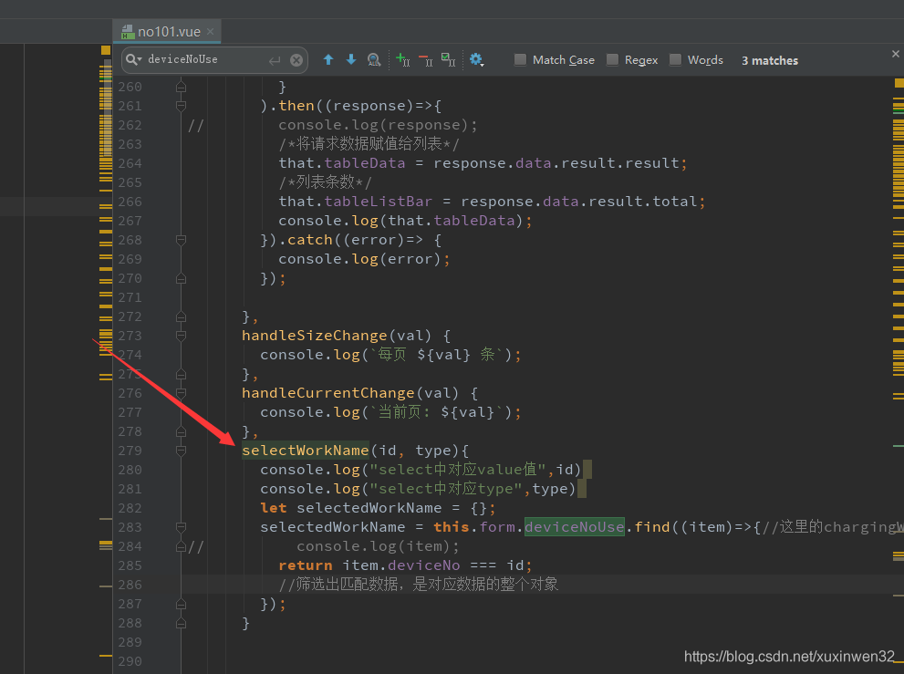This screenshot has height=674, width=904.
Task: Collapse the catch block at line 268
Action: pyautogui.click(x=181, y=240)
